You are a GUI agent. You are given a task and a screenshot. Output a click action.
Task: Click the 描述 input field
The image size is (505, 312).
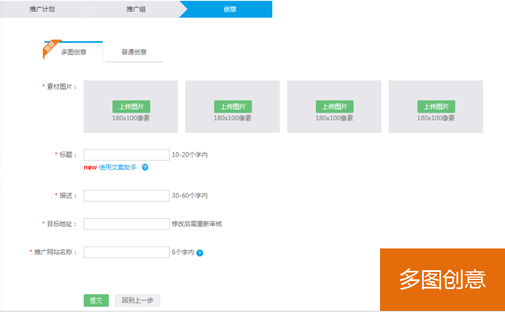click(x=127, y=196)
